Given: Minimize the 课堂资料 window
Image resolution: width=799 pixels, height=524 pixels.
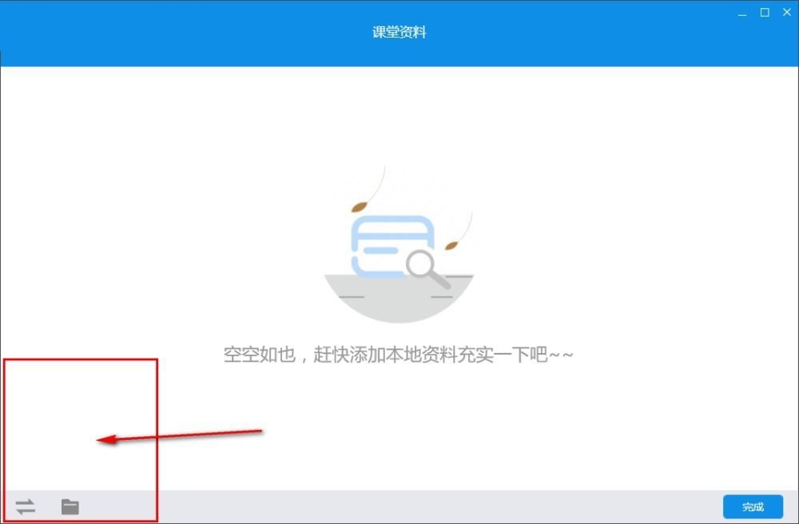Looking at the screenshot, I should click(x=742, y=14).
